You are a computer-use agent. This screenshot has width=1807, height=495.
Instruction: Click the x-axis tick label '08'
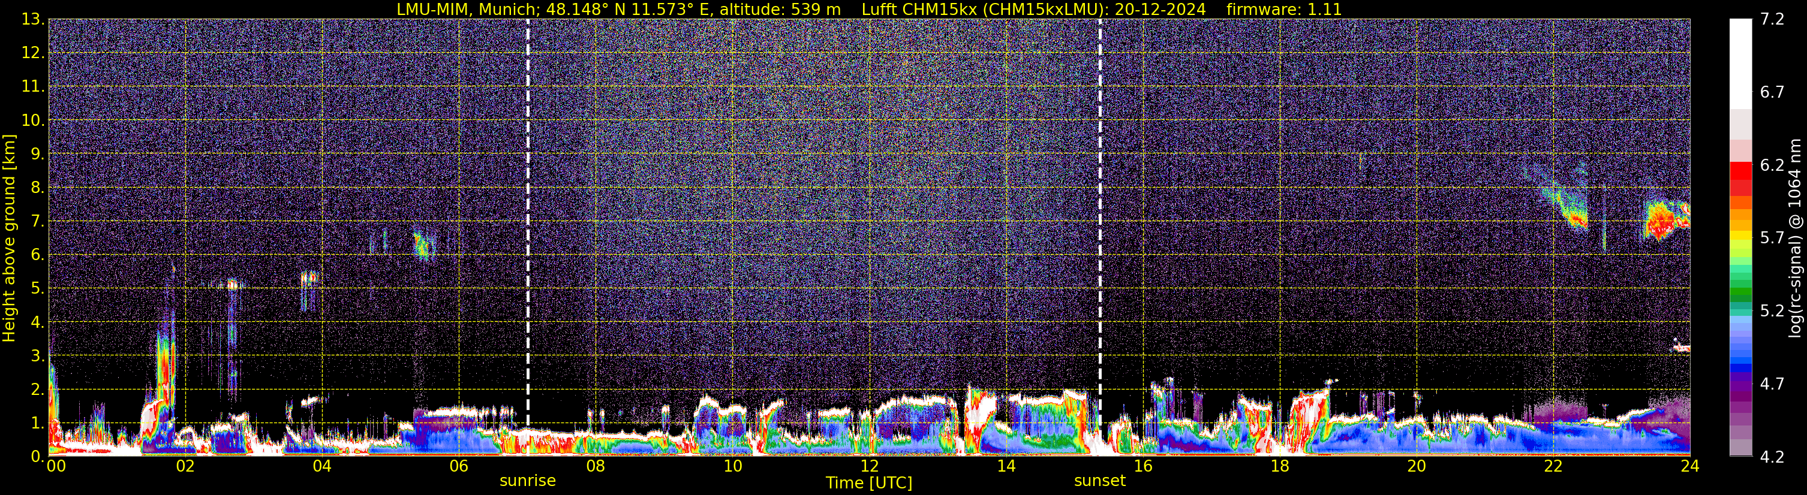click(596, 467)
